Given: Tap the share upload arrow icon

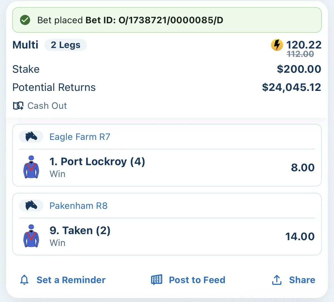Looking at the screenshot, I should pos(277,280).
